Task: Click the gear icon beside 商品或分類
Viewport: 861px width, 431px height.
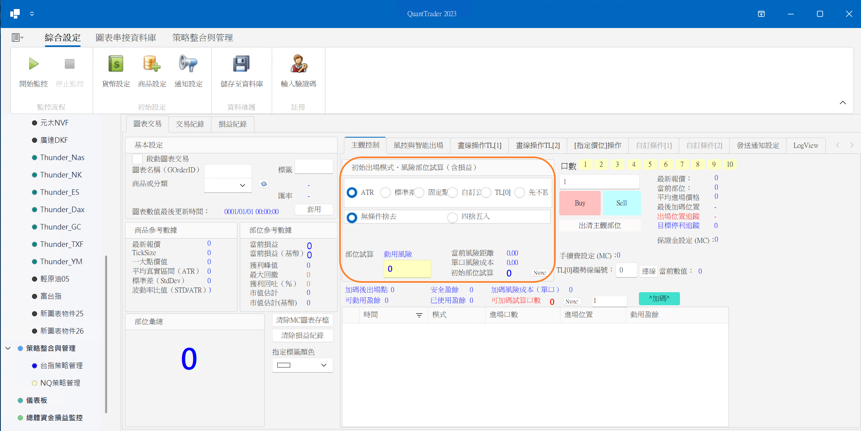Action: pyautogui.click(x=263, y=183)
